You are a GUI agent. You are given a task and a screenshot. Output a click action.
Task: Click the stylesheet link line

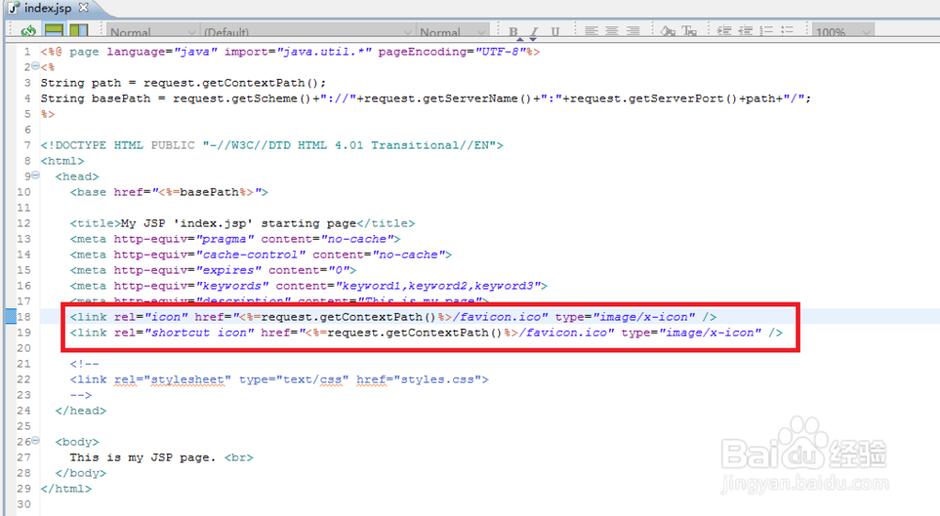pyautogui.click(x=279, y=380)
